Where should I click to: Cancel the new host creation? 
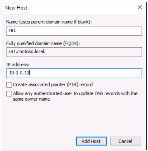pyautogui.click(x=126, y=141)
